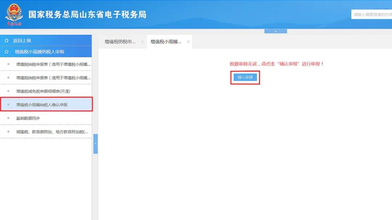Select 增值税小规模纳税人确认申报 in the sidebar
392x220 pixels.
[46, 105]
